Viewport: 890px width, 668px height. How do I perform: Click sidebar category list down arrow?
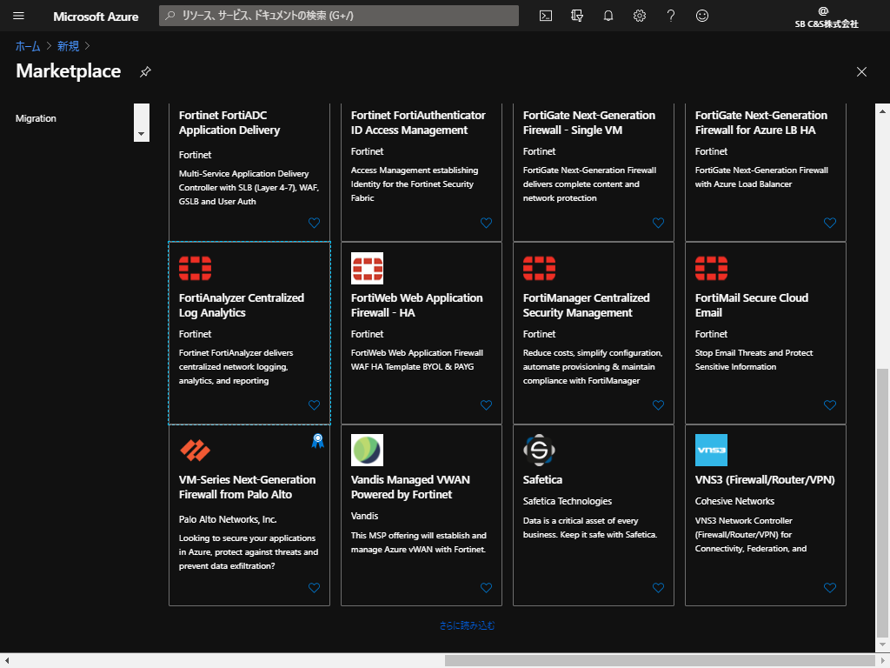click(x=142, y=135)
